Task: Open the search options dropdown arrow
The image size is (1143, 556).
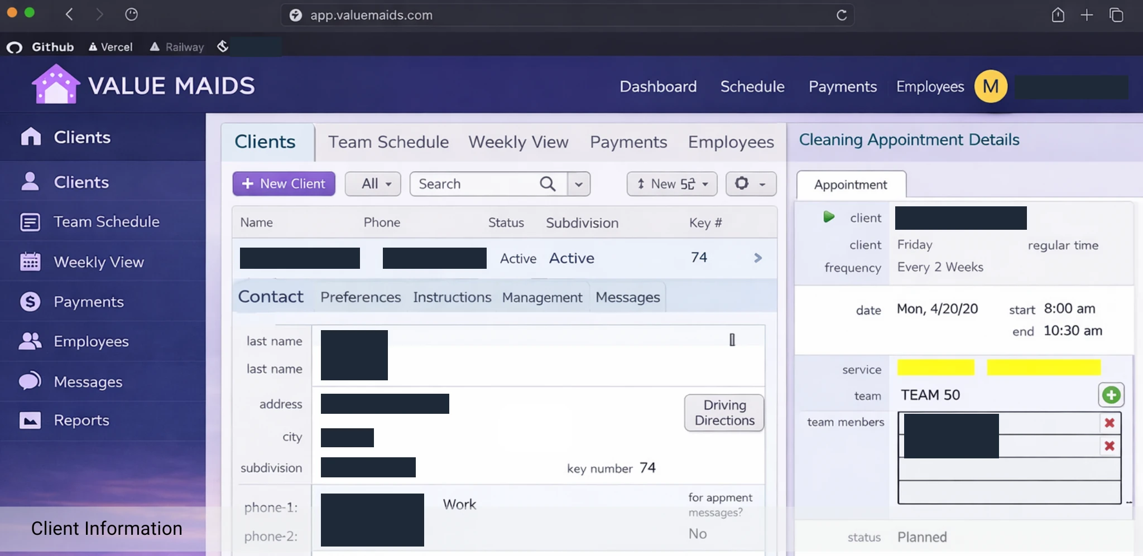Action: (579, 184)
